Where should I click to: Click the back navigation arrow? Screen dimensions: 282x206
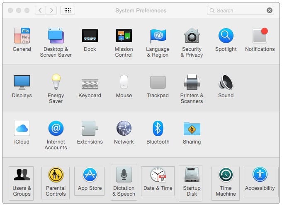click(x=40, y=10)
